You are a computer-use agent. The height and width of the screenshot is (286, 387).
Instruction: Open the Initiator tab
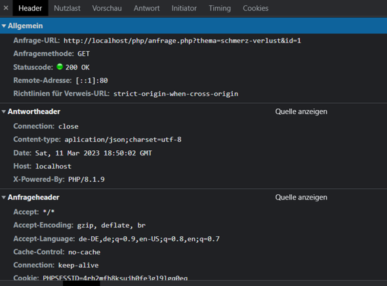pyautogui.click(x=184, y=8)
